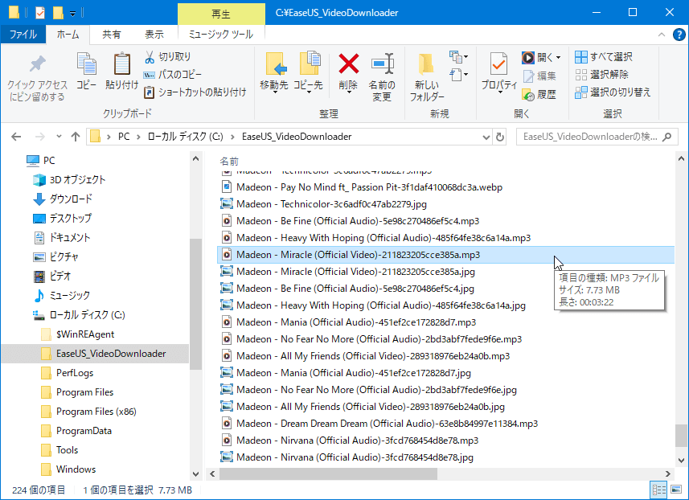Switch to large icons view toggle
Image resolution: width=689 pixels, height=500 pixels.
(675, 490)
